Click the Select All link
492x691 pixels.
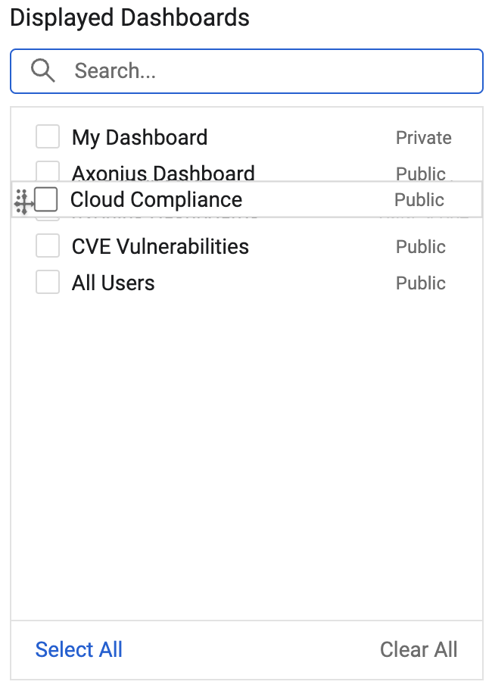point(79,649)
